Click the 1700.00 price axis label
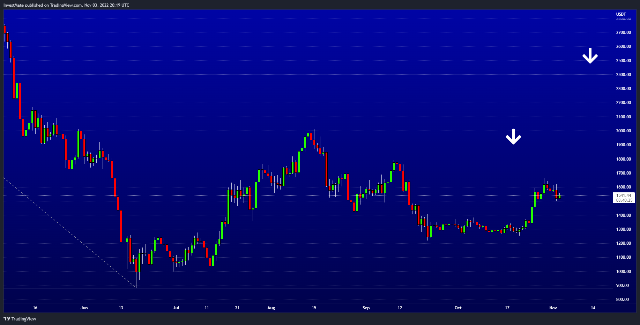 tap(624, 173)
